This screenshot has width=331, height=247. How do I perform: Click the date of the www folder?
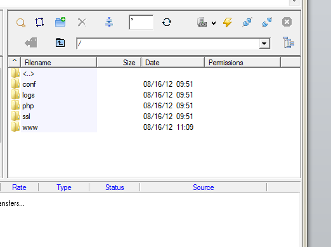(168, 127)
